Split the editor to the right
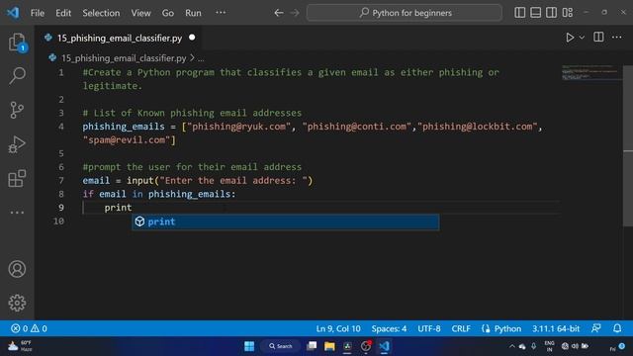Image resolution: width=633 pixels, height=356 pixels. tap(598, 38)
